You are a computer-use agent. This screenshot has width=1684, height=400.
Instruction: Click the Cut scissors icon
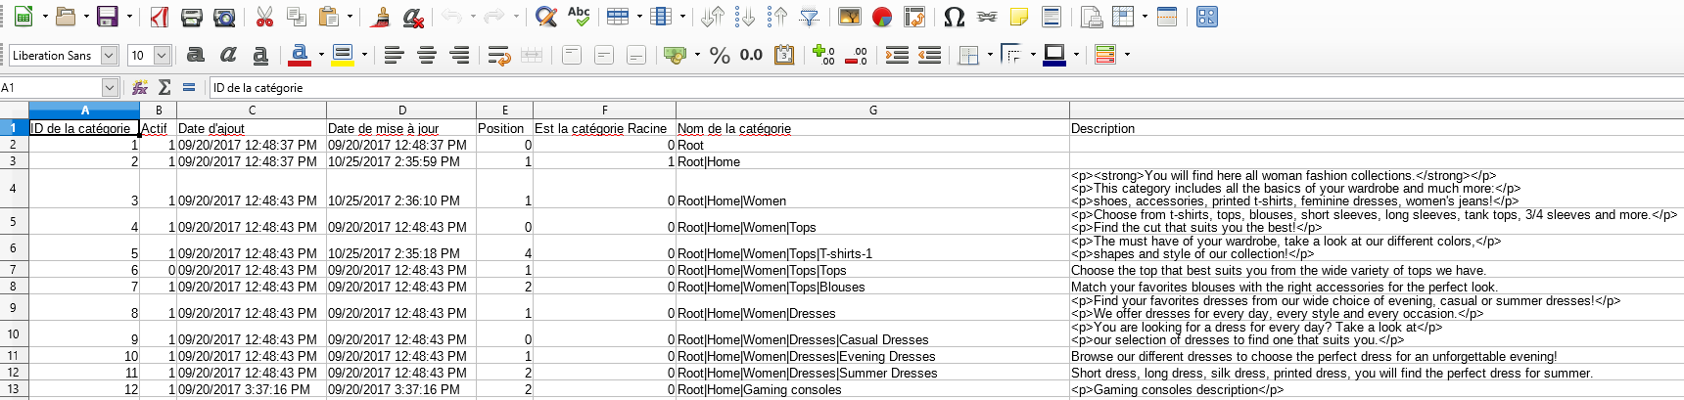tap(264, 17)
